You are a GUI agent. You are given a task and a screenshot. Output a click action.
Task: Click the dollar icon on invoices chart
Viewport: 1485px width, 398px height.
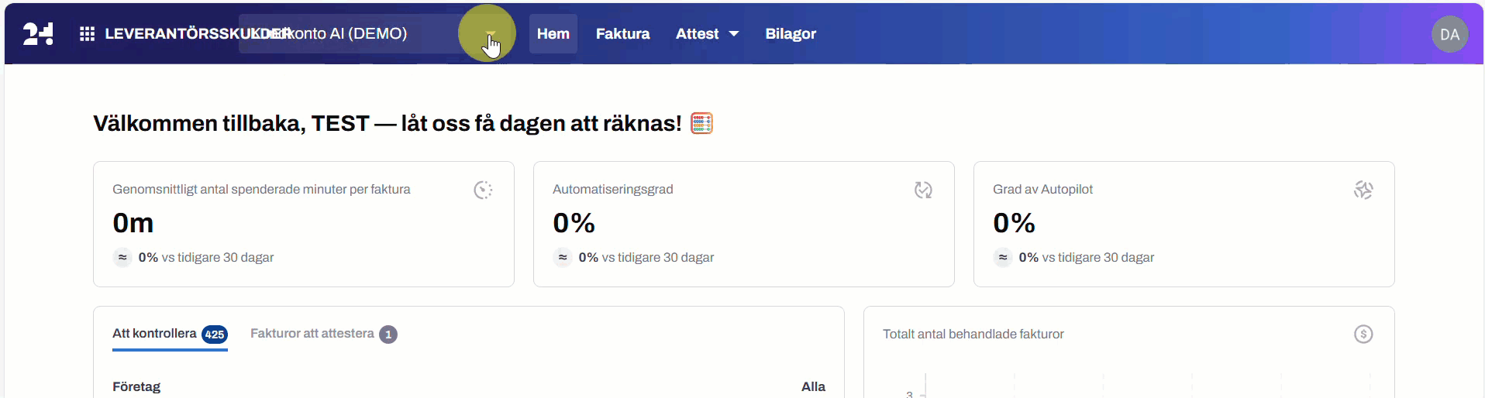pyautogui.click(x=1363, y=334)
